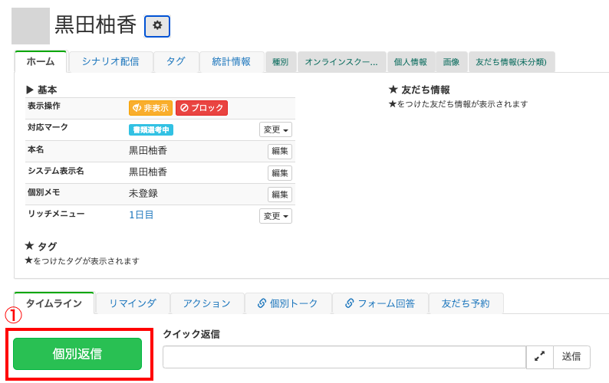609x383 pixels.
Task: Open the 個人情報 tab
Action: [x=410, y=62]
